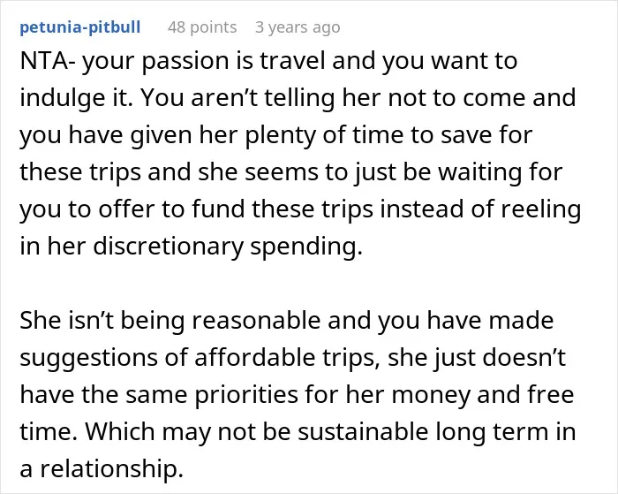Click the 3 years ago timestamp

pyautogui.click(x=298, y=27)
